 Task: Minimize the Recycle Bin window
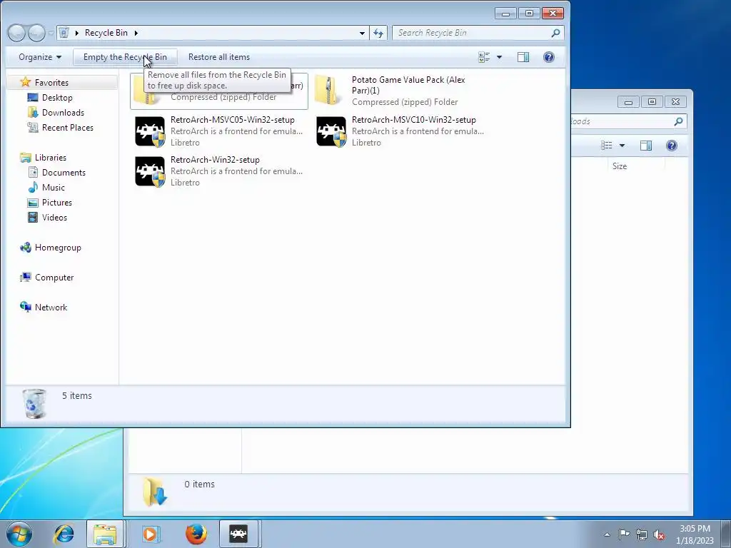click(506, 13)
